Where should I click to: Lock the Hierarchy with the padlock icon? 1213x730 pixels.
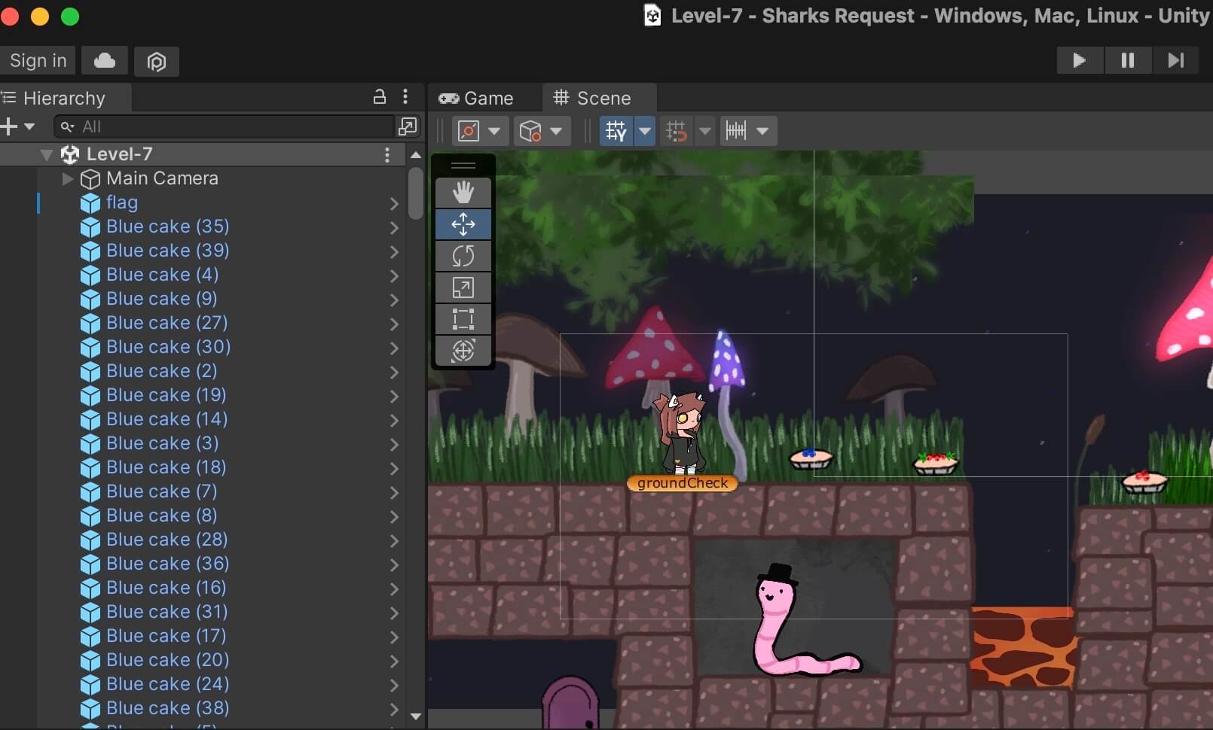(x=380, y=97)
